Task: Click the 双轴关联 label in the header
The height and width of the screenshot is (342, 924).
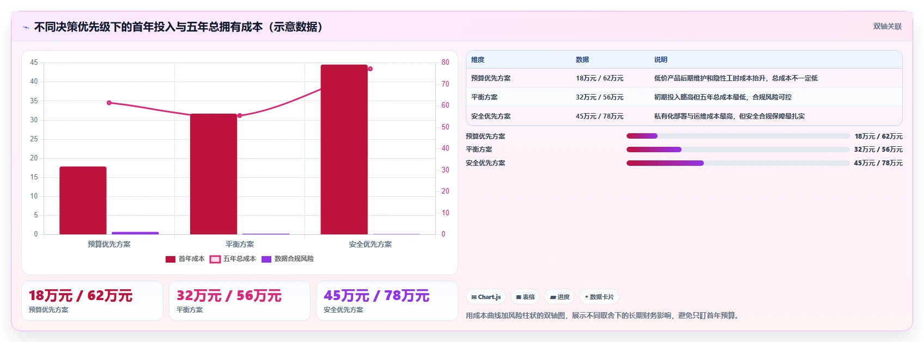Action: [887, 26]
